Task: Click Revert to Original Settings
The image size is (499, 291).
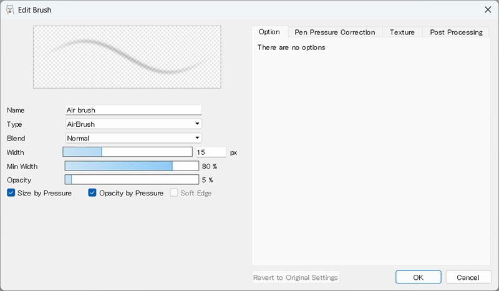Action: 296,277
